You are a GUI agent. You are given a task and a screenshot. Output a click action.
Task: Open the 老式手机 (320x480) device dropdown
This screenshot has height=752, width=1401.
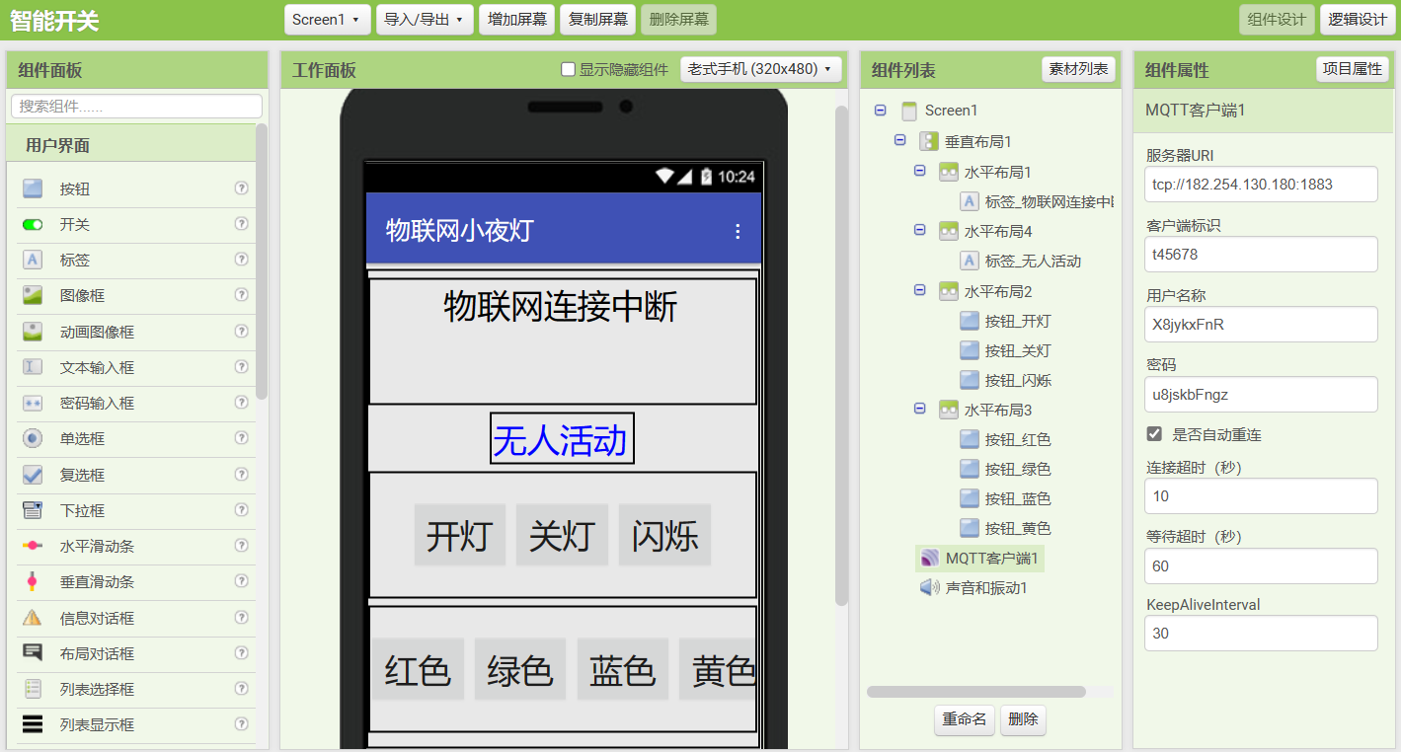[761, 69]
